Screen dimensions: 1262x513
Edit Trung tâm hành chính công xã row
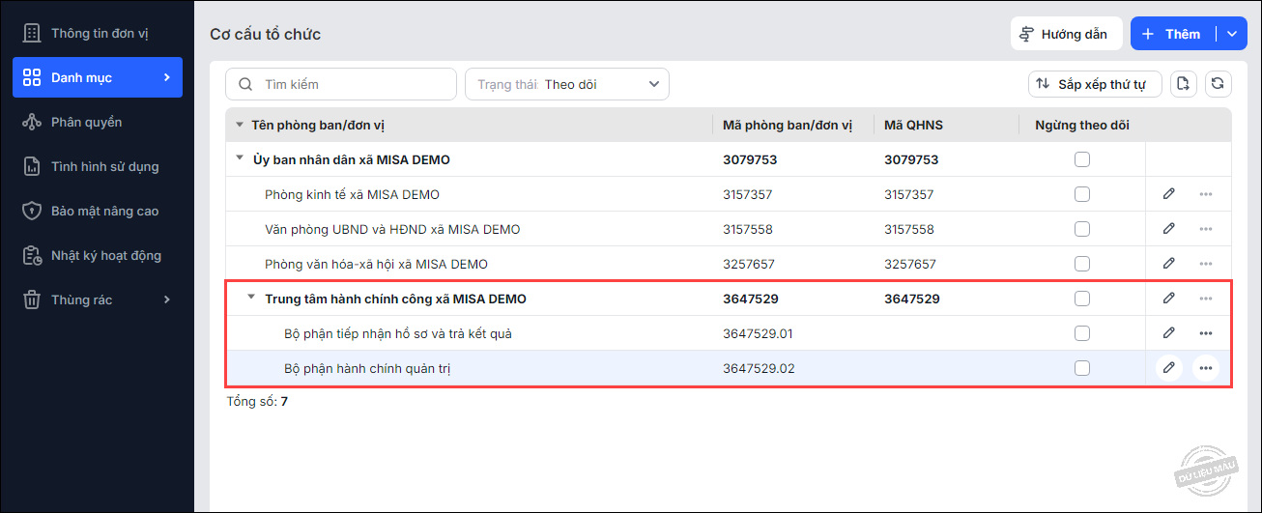point(1168,299)
